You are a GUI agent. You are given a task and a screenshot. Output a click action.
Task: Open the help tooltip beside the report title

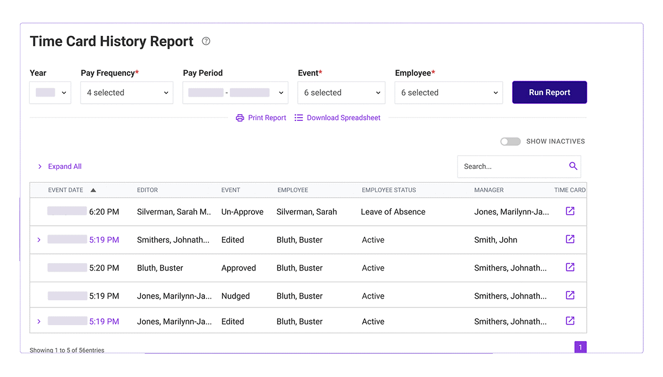click(206, 41)
